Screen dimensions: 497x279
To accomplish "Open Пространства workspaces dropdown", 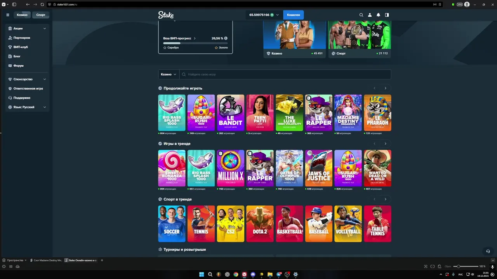I will click(14, 260).
